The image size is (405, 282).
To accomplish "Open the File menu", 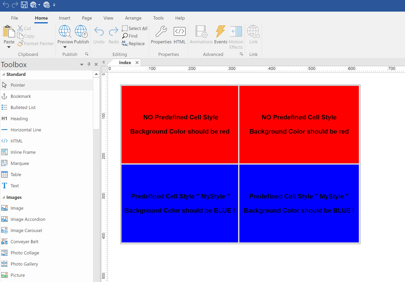I will coord(15,18).
